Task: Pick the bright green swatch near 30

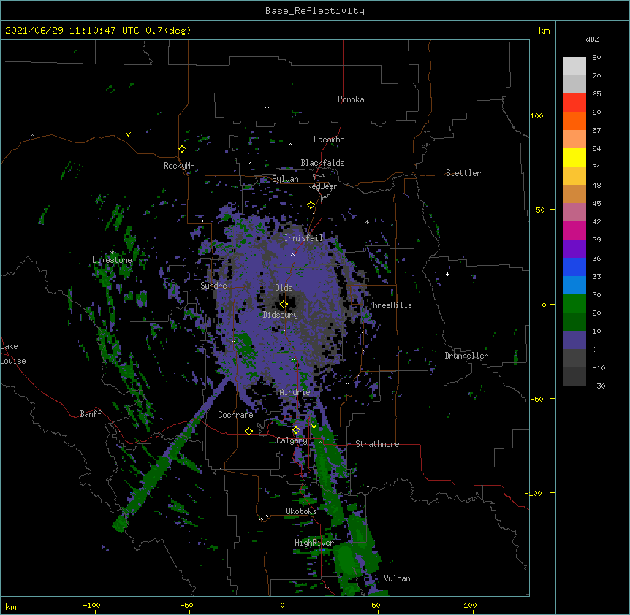Action: (574, 304)
